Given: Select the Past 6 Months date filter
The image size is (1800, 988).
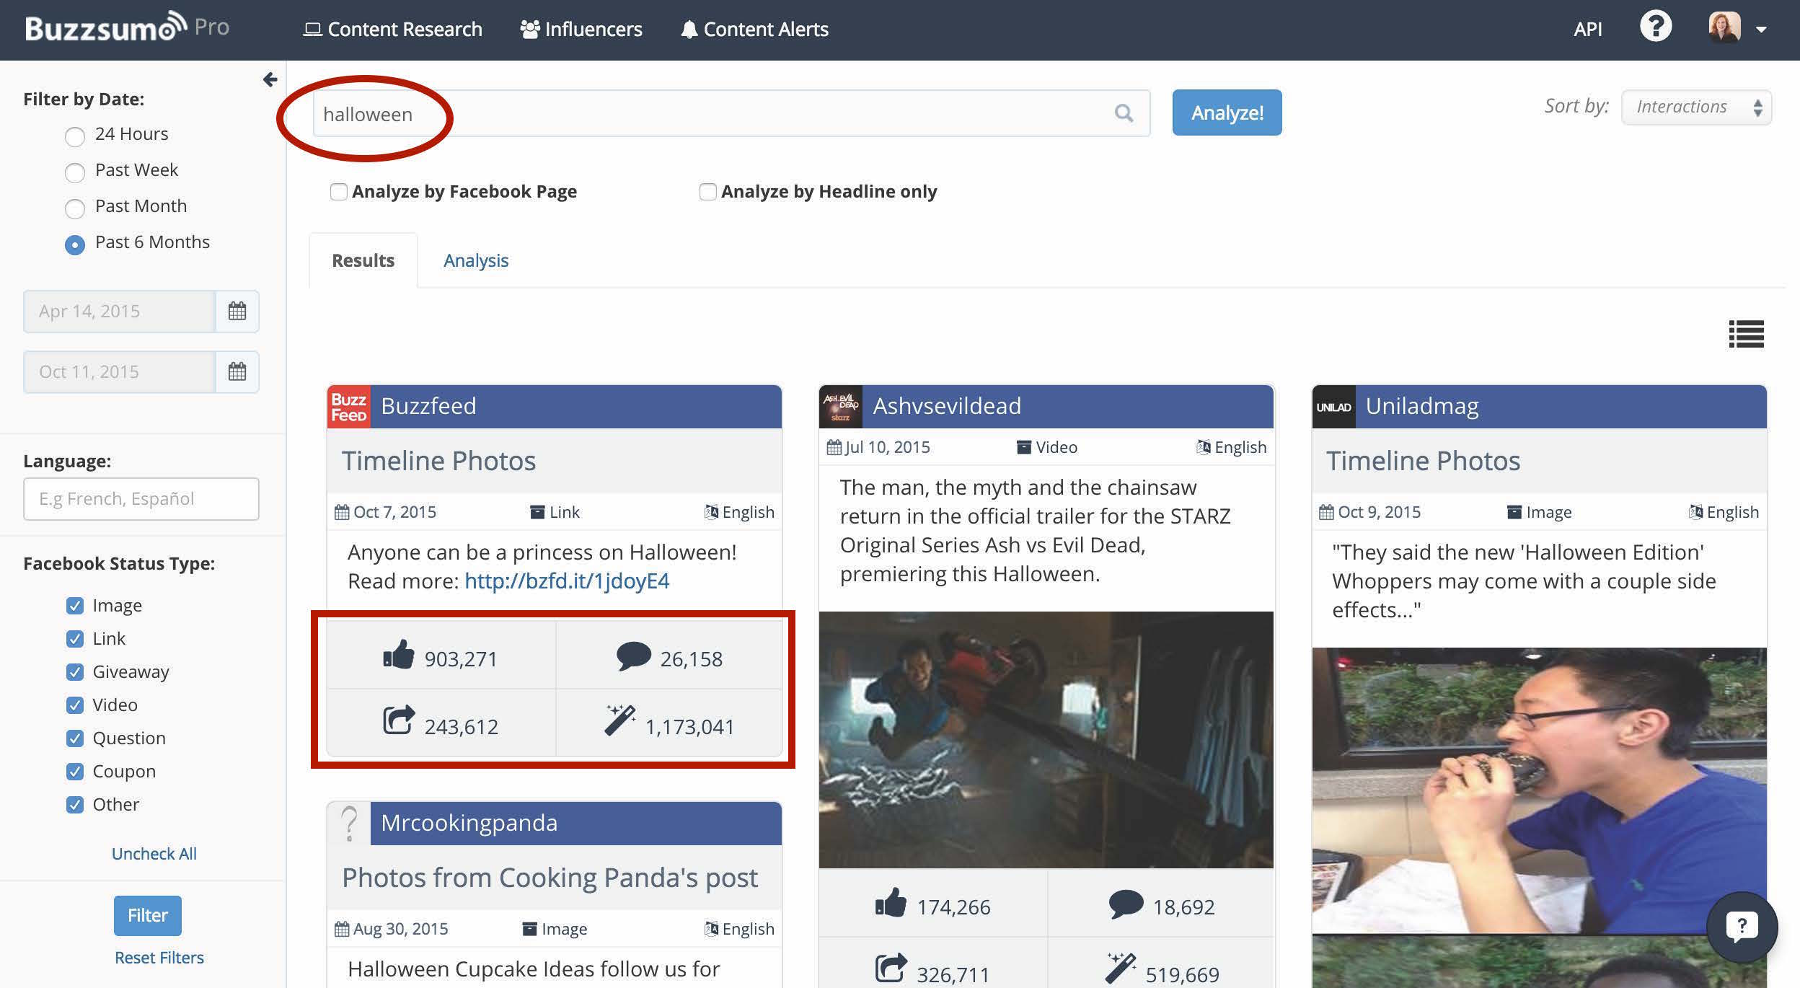Looking at the screenshot, I should [75, 244].
